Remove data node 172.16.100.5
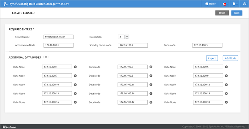 [151, 67]
